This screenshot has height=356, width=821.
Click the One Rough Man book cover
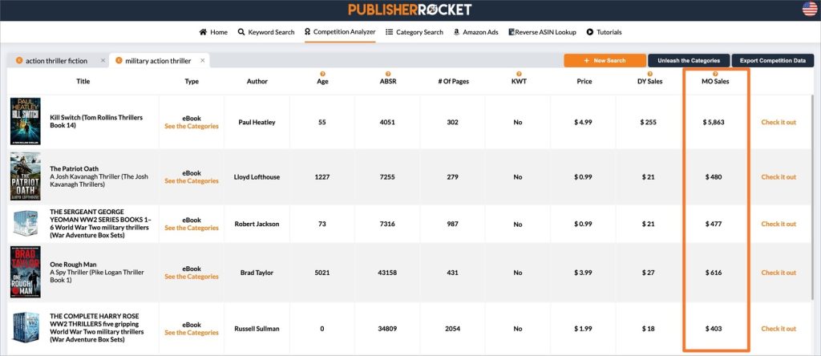coord(25,273)
